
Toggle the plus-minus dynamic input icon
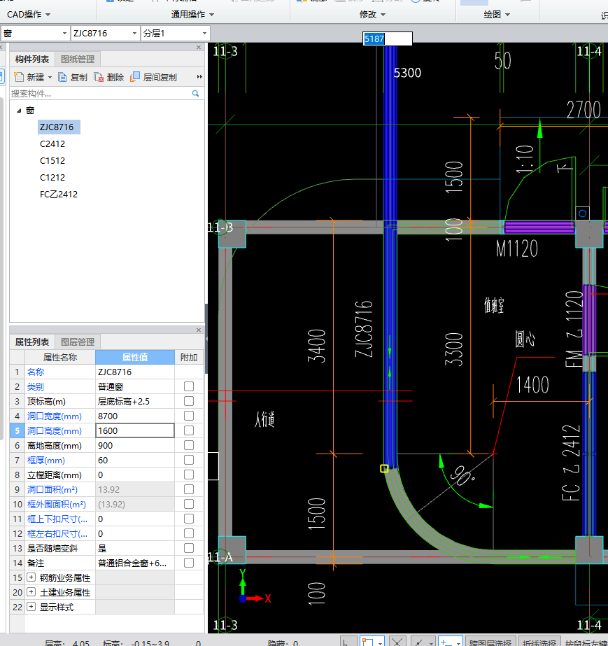(x=446, y=642)
